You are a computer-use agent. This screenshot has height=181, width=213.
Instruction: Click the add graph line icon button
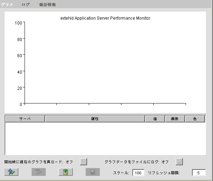pos(12,172)
